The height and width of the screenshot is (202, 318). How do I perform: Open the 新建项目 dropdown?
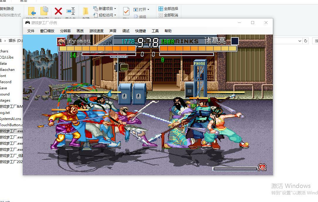[x=105, y=8]
